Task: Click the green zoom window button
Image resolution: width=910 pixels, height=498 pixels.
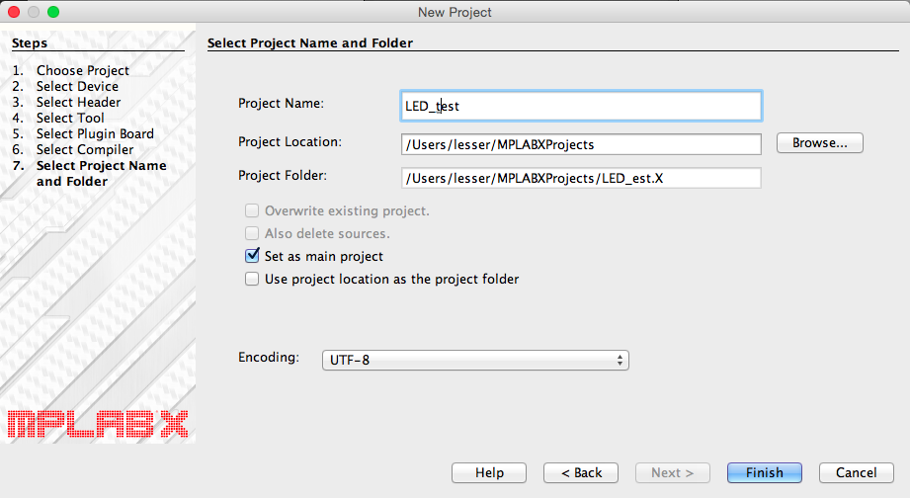Action: point(53,12)
